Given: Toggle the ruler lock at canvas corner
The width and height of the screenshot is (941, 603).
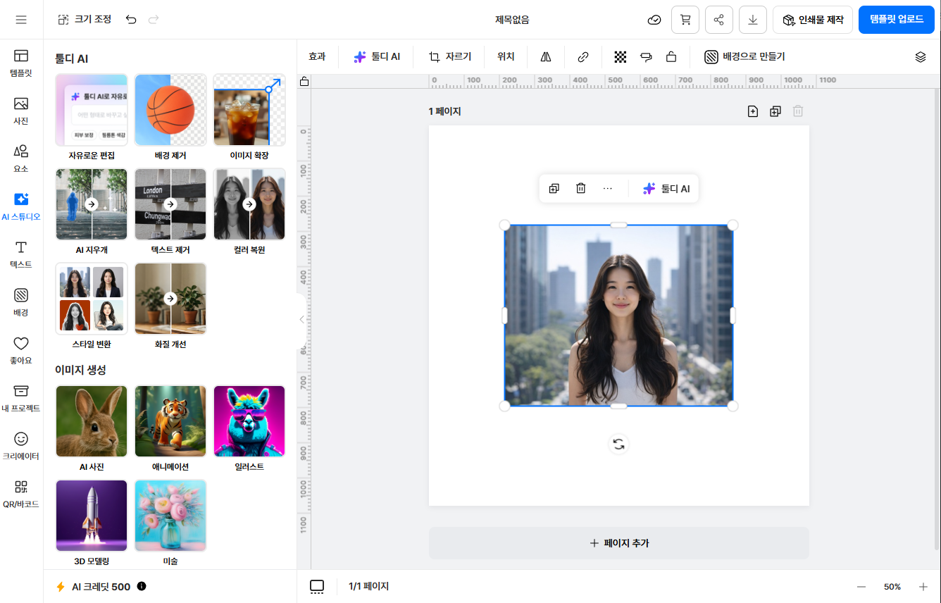Looking at the screenshot, I should [304, 81].
